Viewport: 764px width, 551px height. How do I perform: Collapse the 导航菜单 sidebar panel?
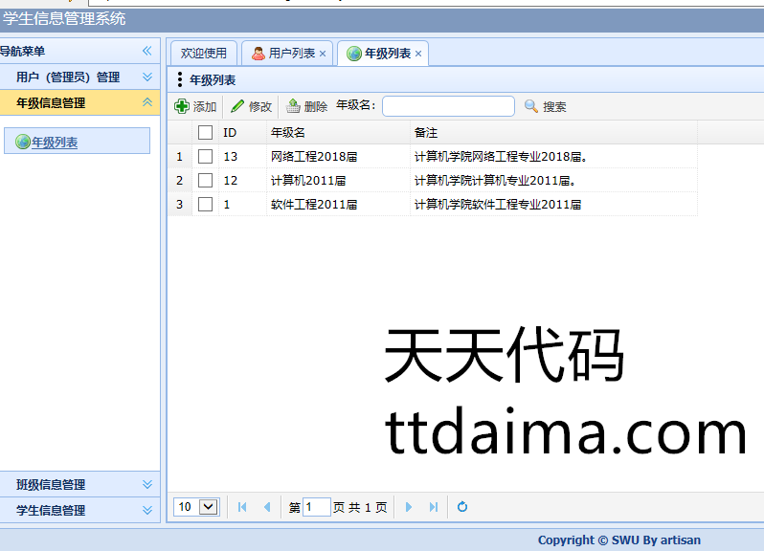coord(146,51)
